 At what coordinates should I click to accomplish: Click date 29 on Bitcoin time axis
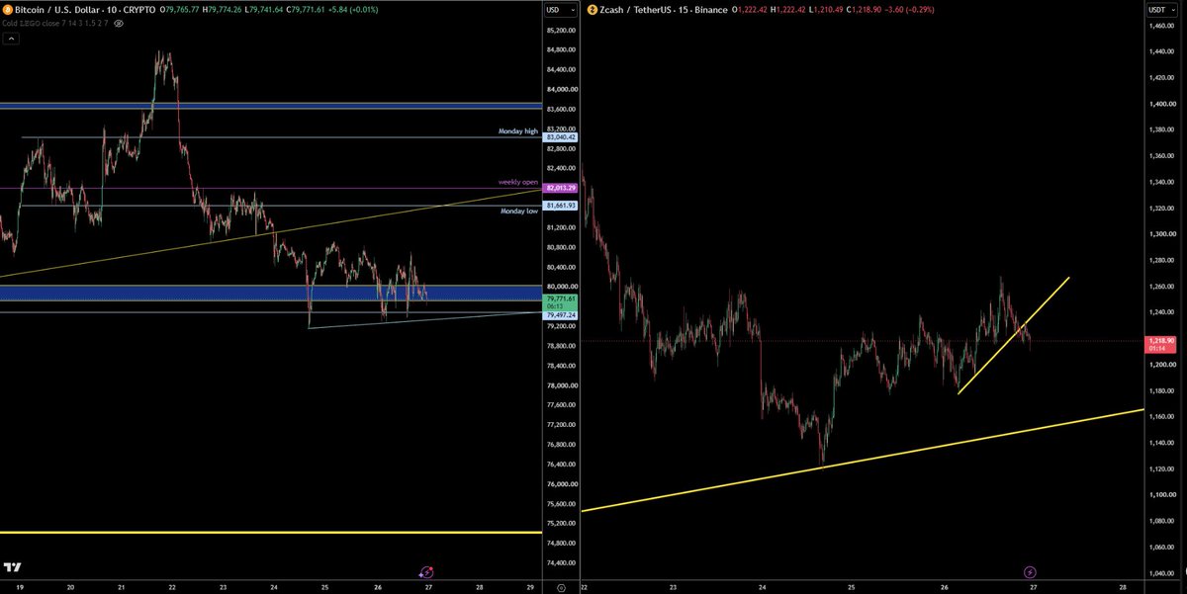point(530,586)
